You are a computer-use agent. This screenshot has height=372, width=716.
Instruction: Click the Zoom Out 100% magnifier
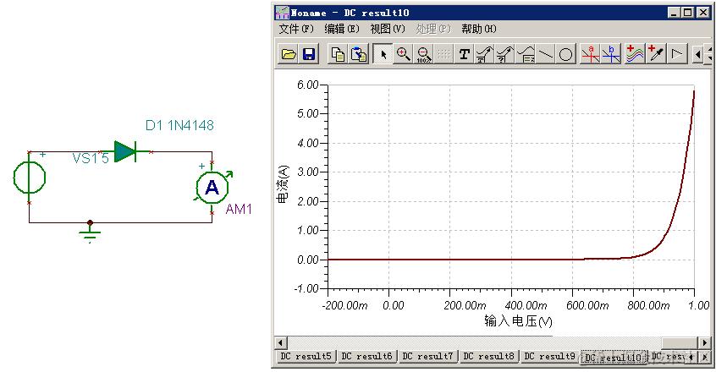[x=424, y=54]
